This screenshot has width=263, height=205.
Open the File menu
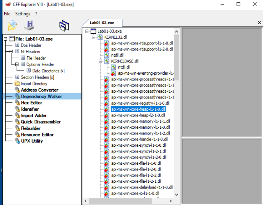coord(7,14)
